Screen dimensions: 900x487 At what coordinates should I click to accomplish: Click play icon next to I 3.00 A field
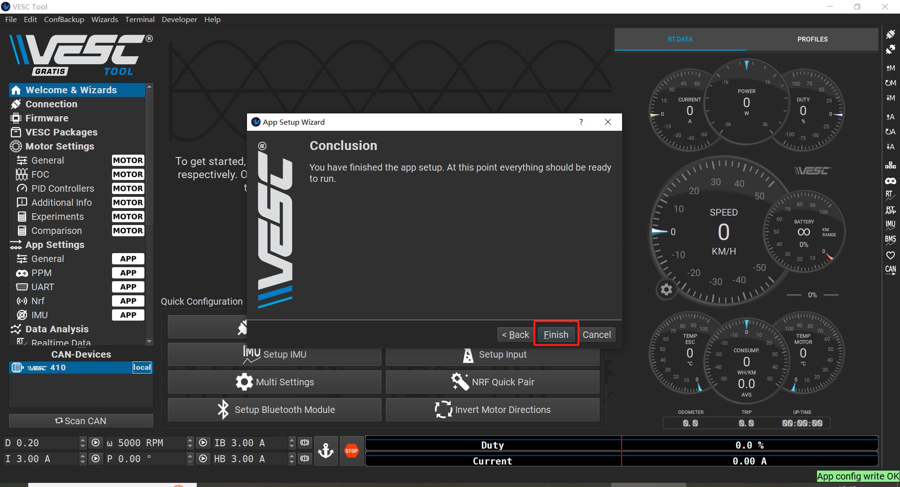pyautogui.click(x=96, y=459)
